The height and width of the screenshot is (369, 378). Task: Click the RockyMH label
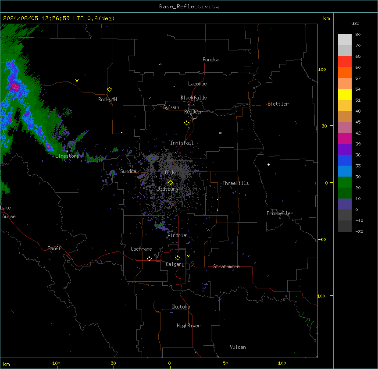107,99
